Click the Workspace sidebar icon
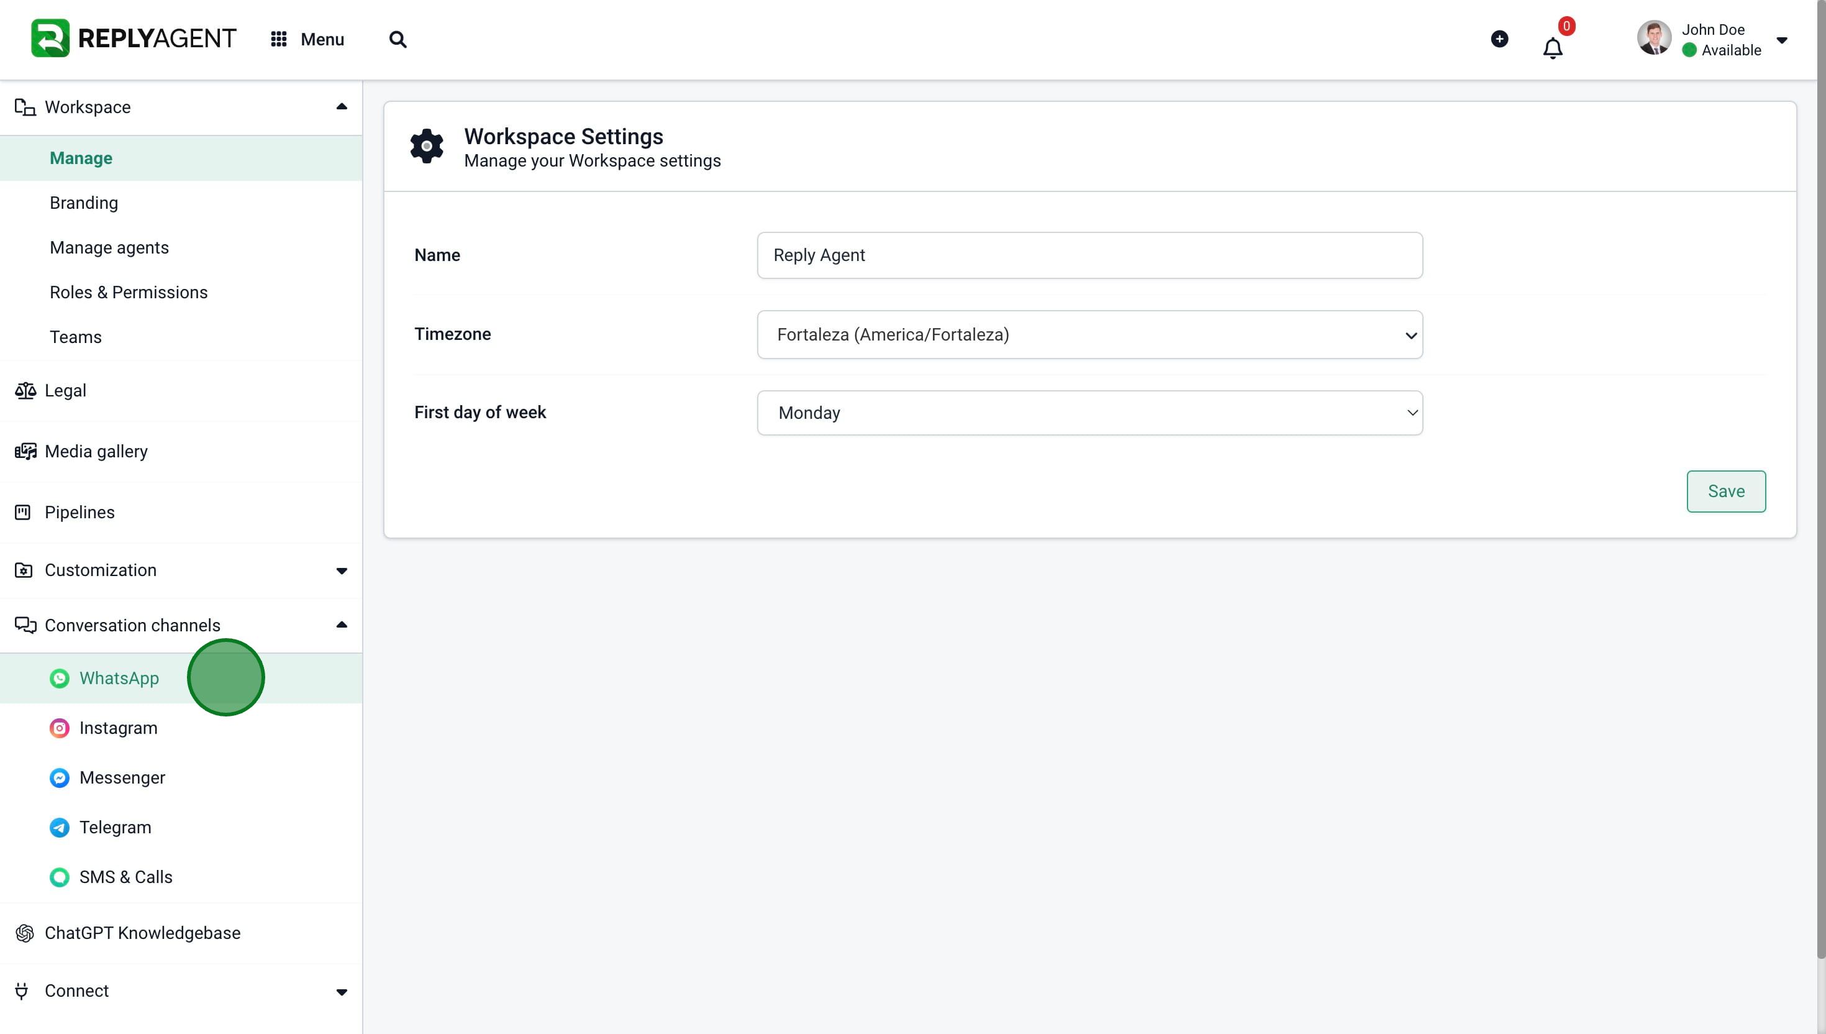Screen dimensions: 1826x1034 click(25, 108)
